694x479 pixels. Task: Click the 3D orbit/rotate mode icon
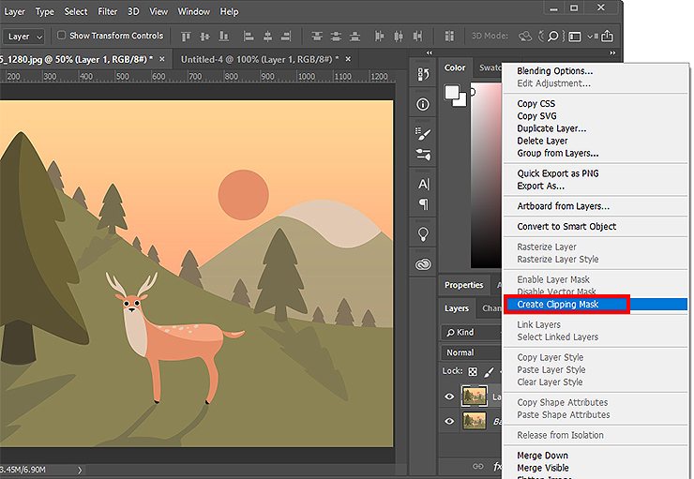525,37
